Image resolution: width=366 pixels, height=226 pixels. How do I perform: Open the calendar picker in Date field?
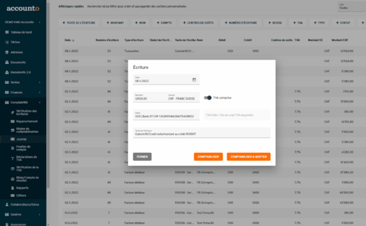(194, 80)
